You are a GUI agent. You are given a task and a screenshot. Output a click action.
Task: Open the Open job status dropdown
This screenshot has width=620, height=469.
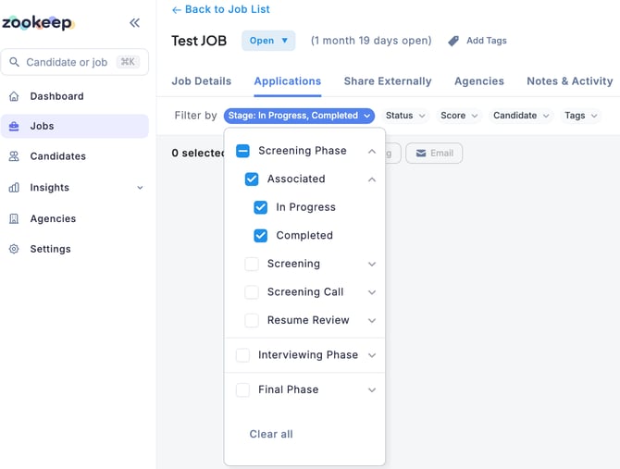click(x=268, y=41)
